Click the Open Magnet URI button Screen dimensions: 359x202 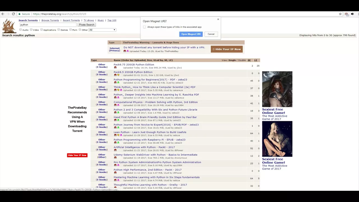(x=191, y=34)
